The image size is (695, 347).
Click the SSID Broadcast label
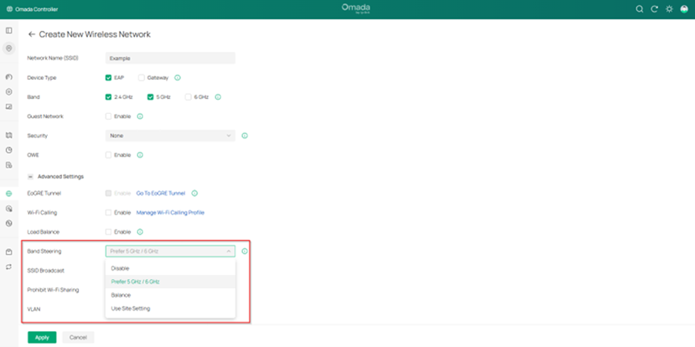tap(45, 271)
